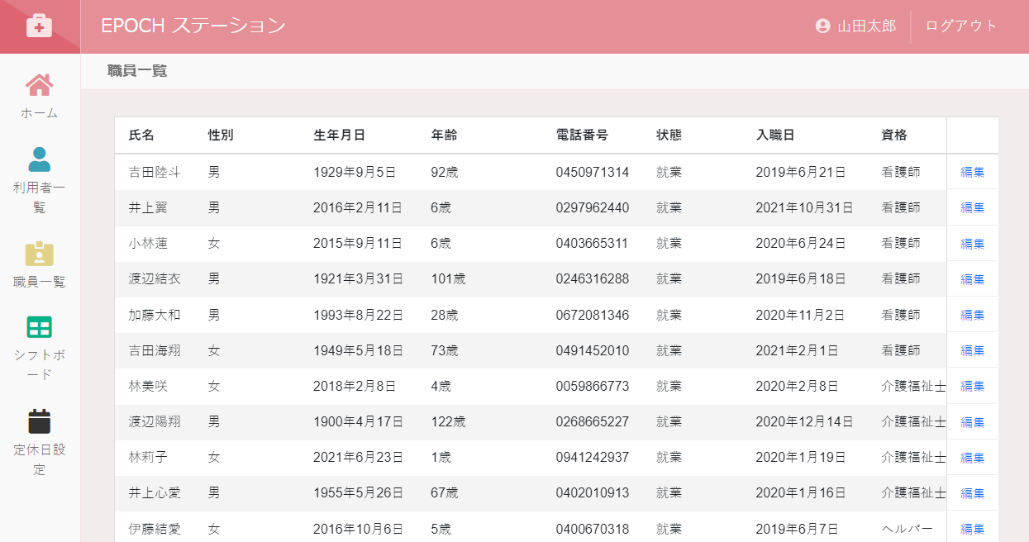Open the user list person icon
Viewport: 1029px width, 542px height.
coord(39,159)
